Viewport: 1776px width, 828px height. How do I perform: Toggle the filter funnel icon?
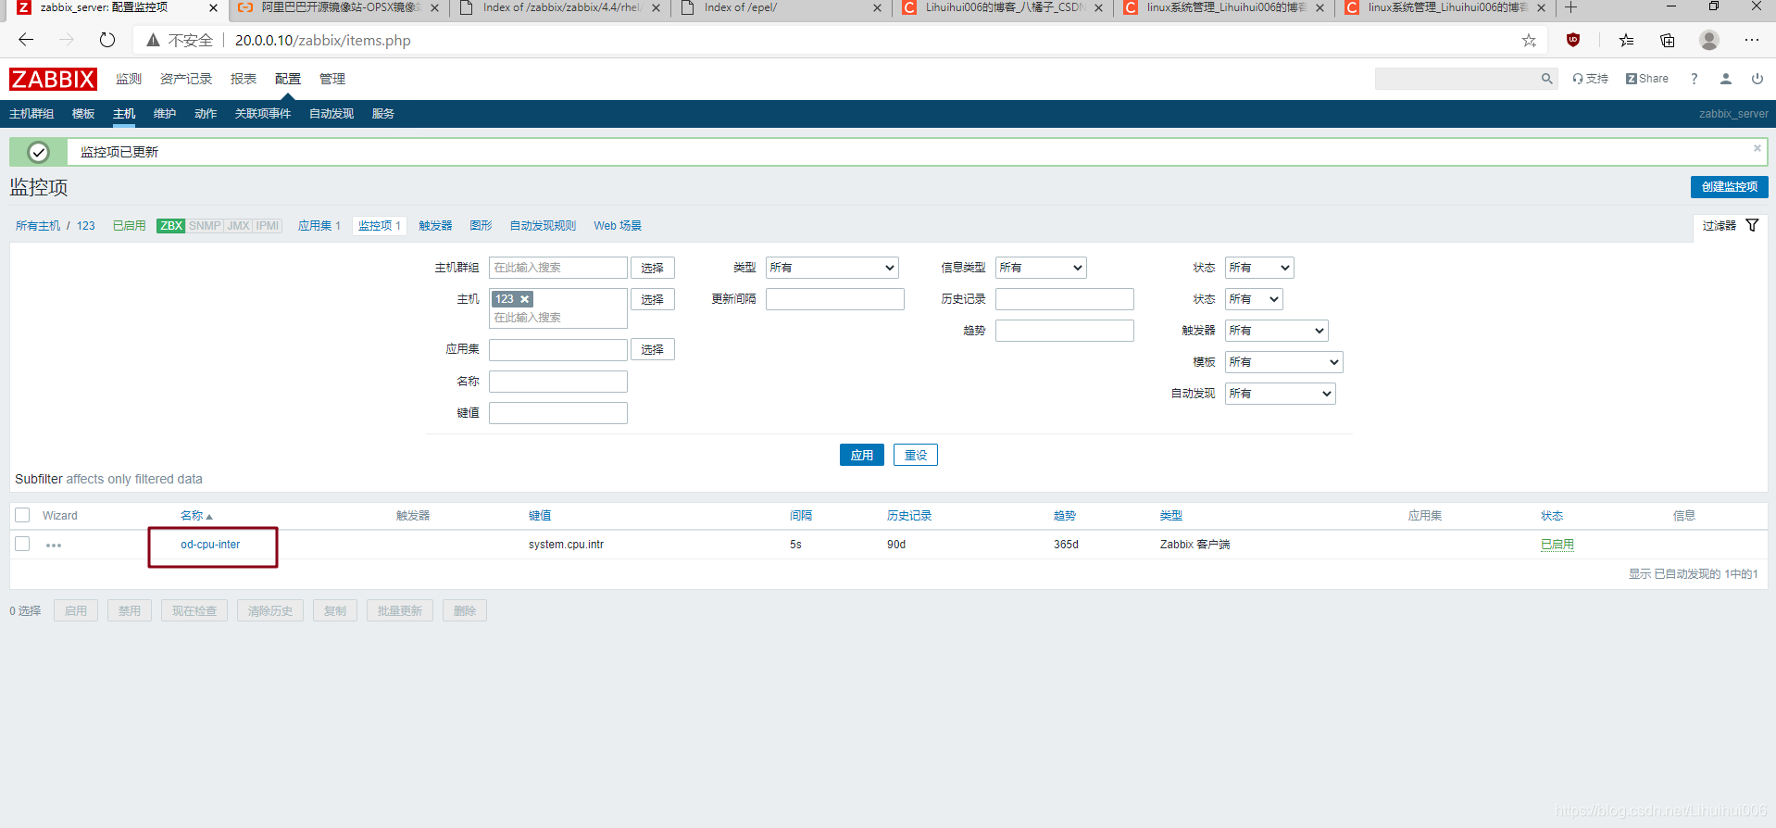(x=1752, y=225)
